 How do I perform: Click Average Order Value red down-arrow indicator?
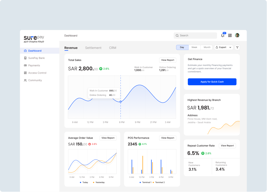pyautogui.click(x=89, y=144)
